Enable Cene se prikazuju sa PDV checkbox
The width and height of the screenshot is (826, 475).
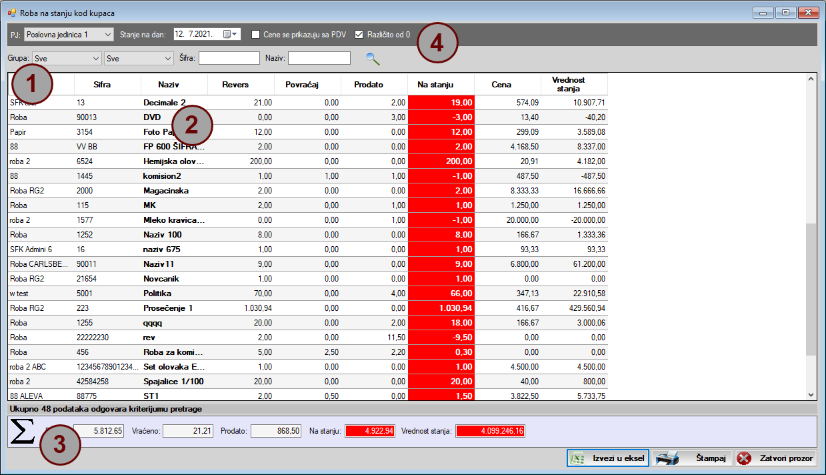pyautogui.click(x=256, y=34)
